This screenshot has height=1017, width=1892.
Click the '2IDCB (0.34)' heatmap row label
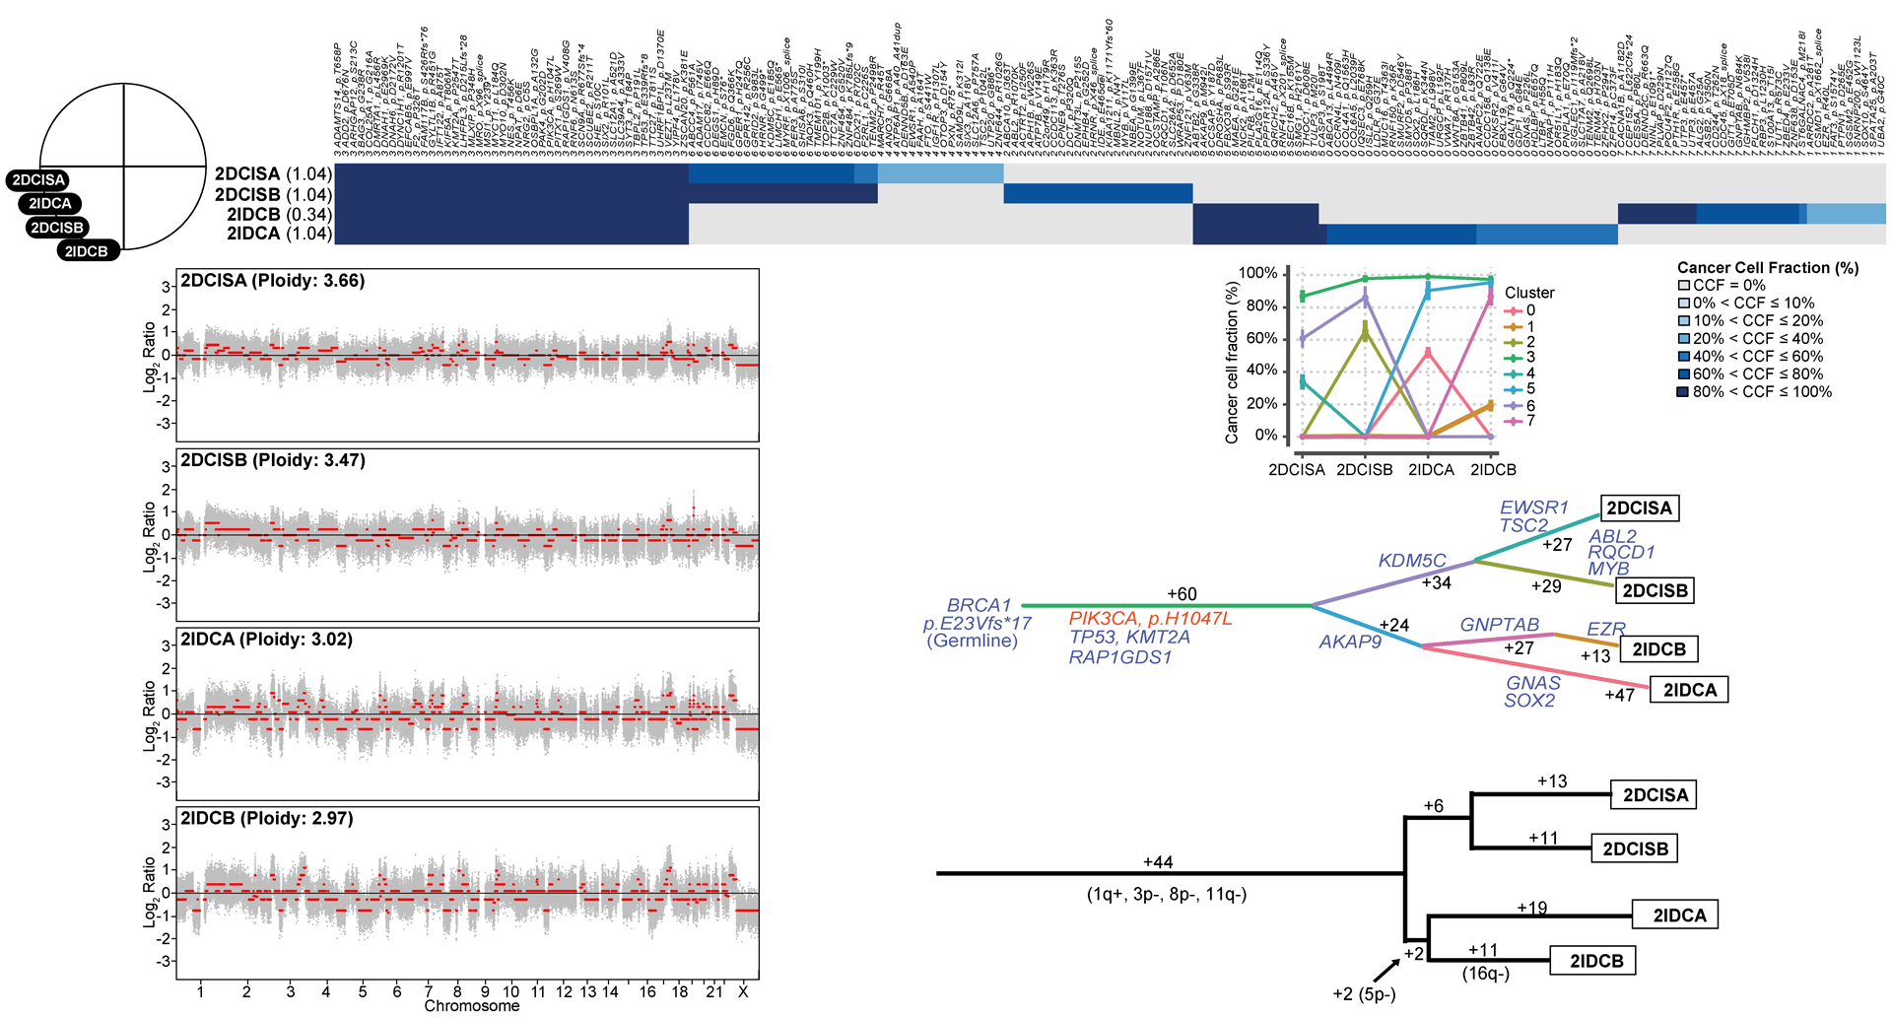280,215
